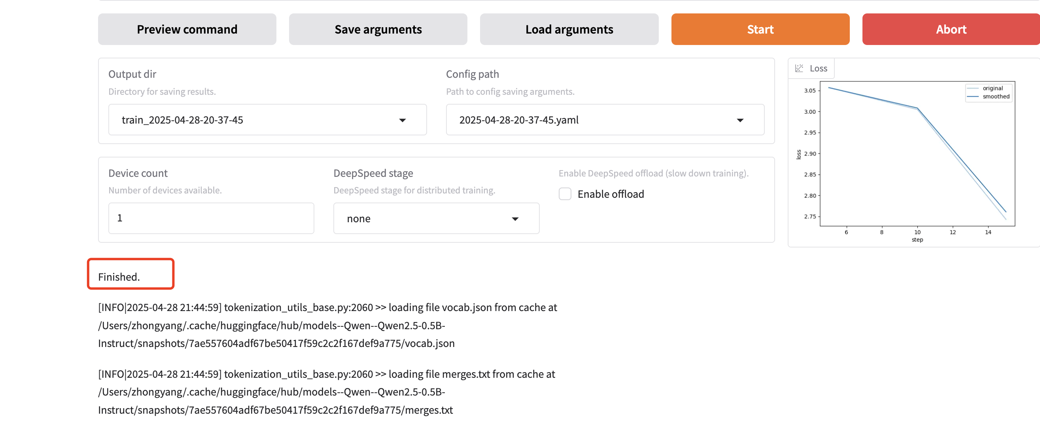Click the merges.txt log entry

pyautogui.click(x=326, y=392)
